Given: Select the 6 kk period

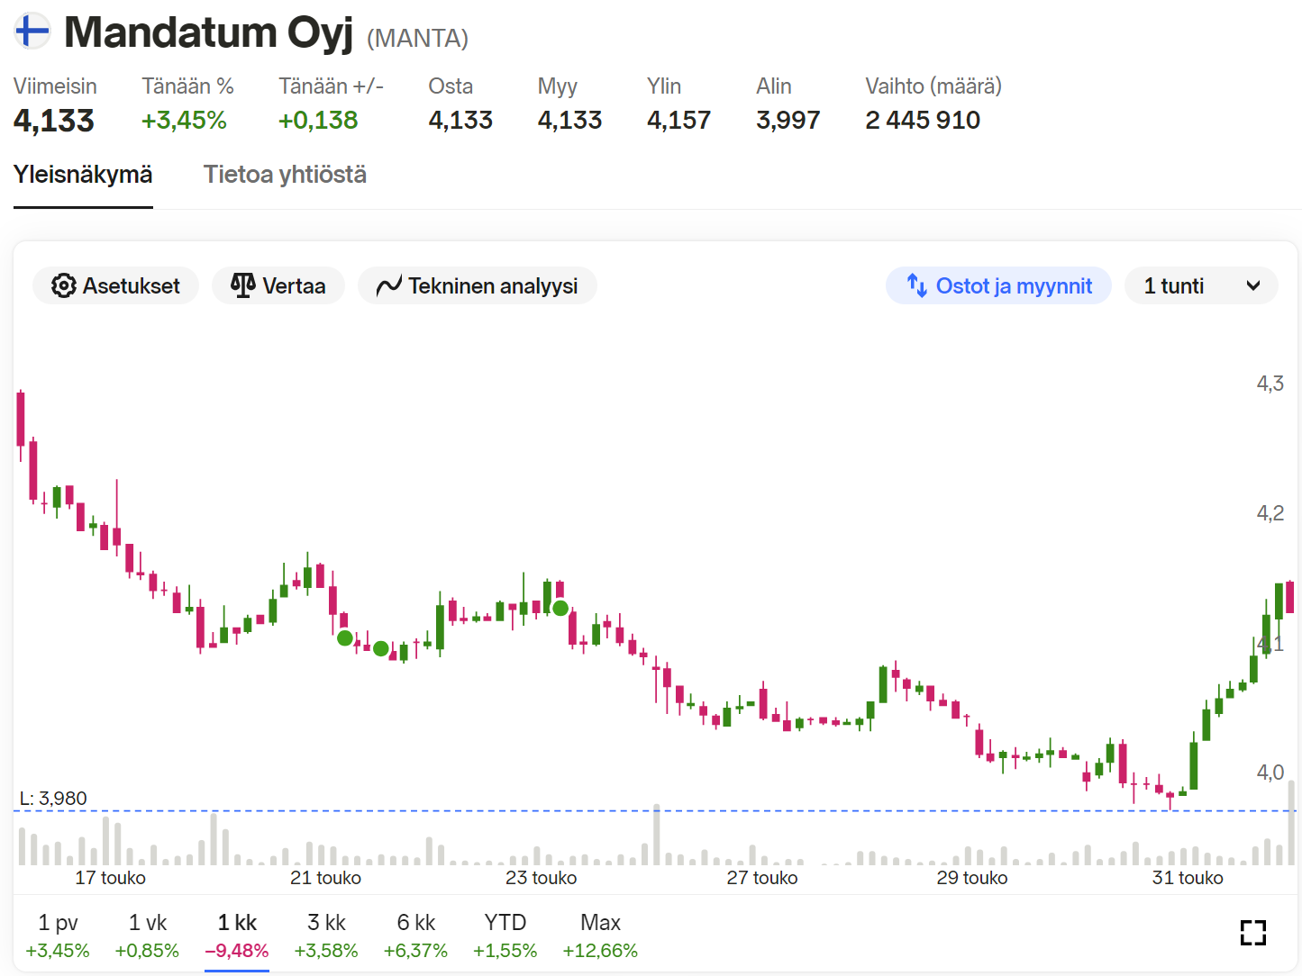Looking at the screenshot, I should click(415, 935).
